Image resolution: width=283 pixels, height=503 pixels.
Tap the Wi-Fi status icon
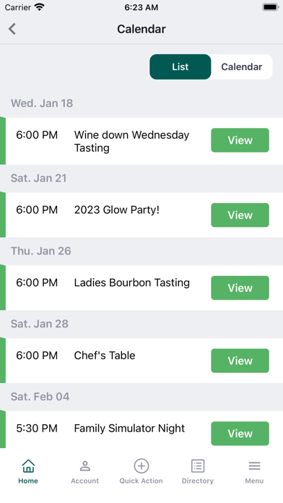coord(40,7)
